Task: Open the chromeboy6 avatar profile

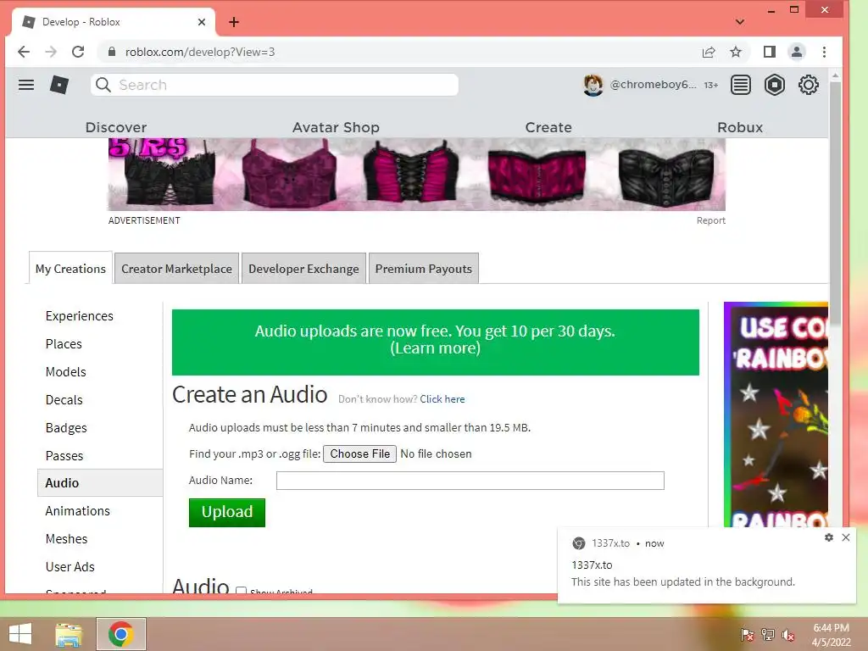Action: click(593, 85)
